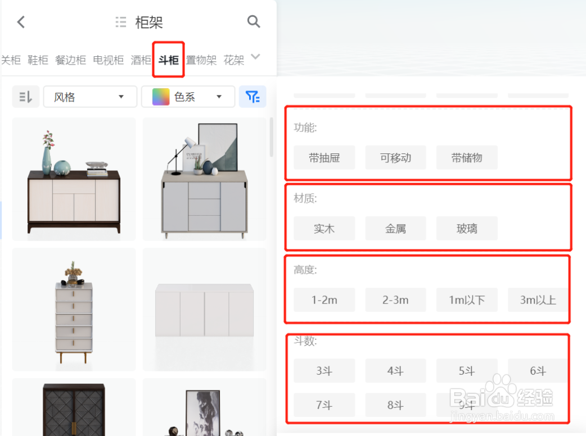The height and width of the screenshot is (436, 586).
Task: Click the 可移动 function filter button
Action: 395,157
